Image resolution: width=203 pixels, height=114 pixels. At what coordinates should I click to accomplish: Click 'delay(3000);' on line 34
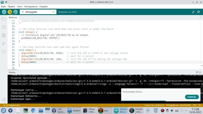[x=29, y=56]
